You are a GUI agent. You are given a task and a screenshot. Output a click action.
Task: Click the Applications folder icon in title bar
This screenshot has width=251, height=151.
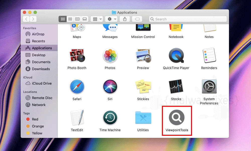114,12
